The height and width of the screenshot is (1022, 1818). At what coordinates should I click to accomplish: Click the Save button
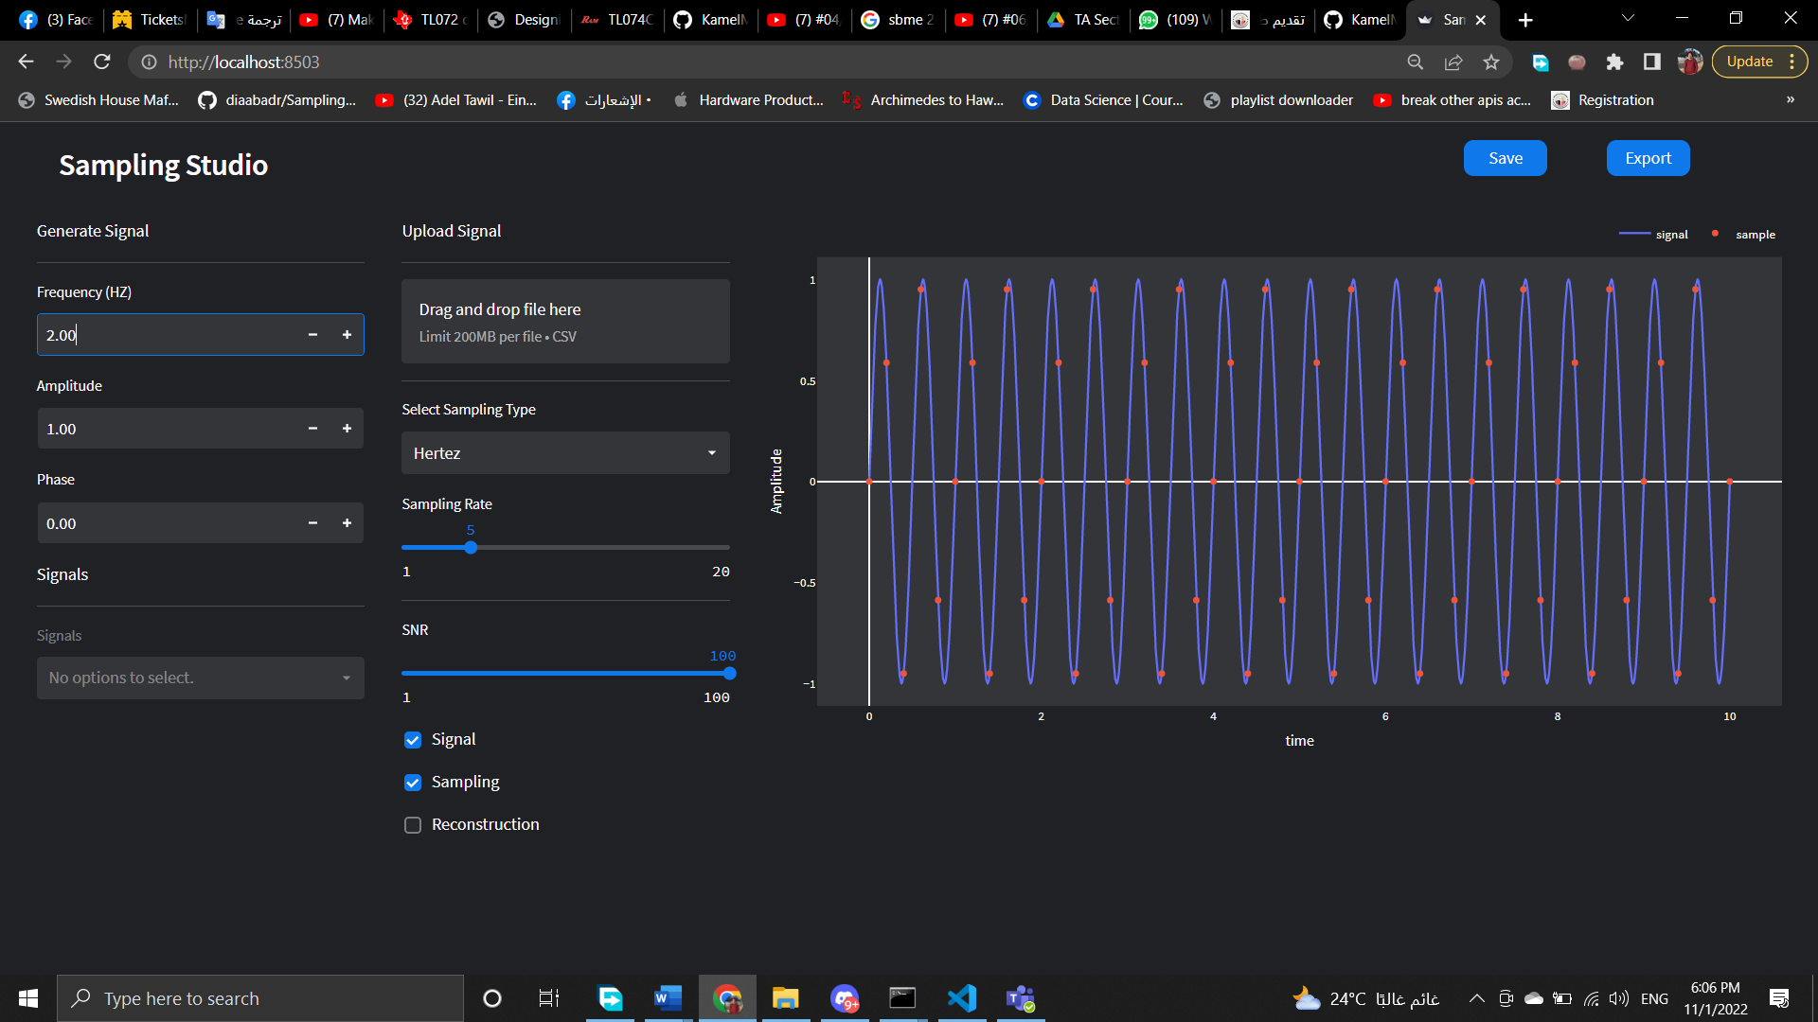(1505, 157)
